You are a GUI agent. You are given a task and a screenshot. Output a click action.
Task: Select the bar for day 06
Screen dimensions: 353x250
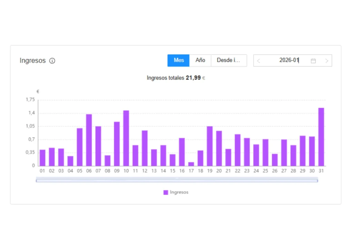pos(89,140)
